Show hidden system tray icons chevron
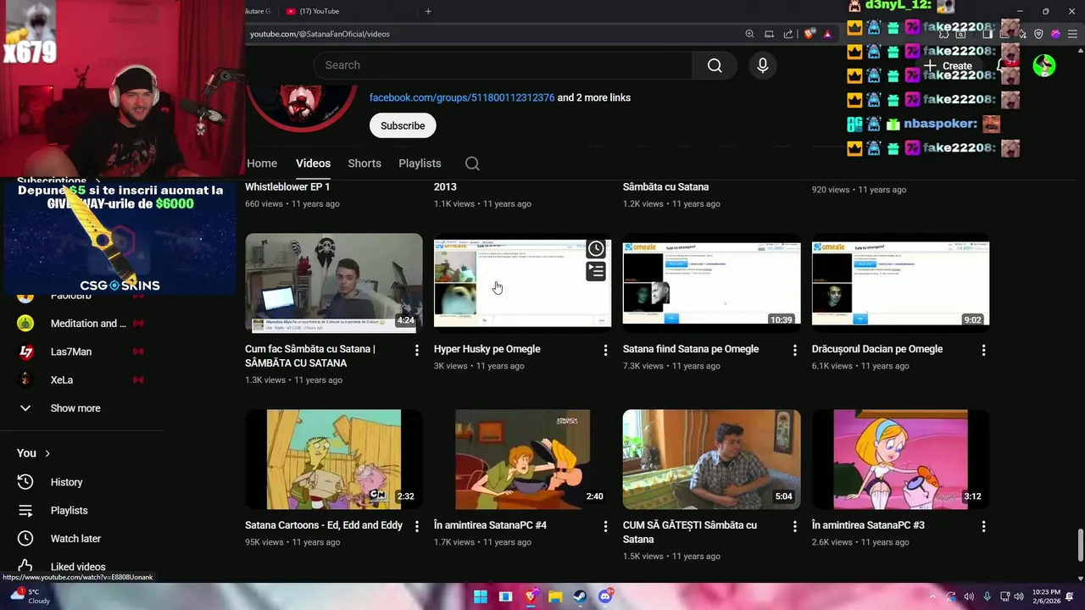Screen dimensions: 1085x610 (933, 596)
